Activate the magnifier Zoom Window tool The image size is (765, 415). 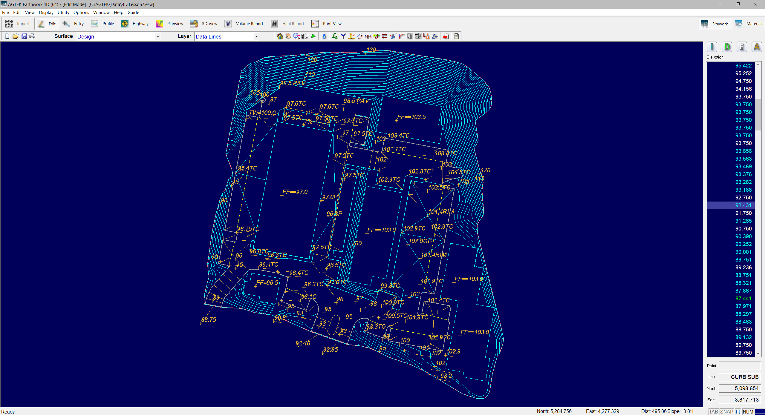[x=296, y=36]
